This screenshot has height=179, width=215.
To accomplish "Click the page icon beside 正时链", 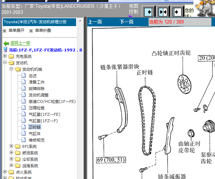I will 24,127.
